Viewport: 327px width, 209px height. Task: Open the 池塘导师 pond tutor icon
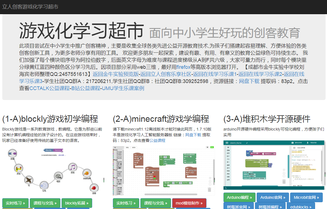pos(87,173)
